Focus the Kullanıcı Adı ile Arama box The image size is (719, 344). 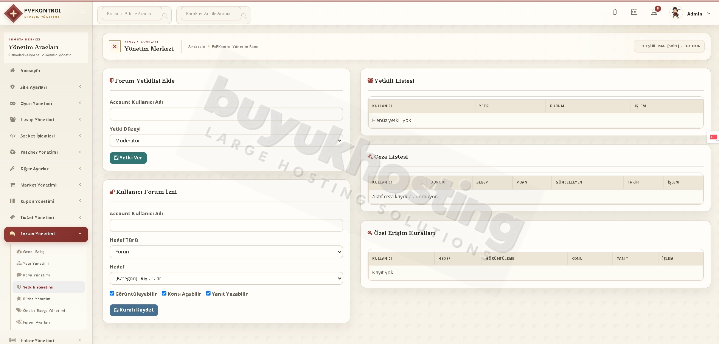pyautogui.click(x=132, y=14)
